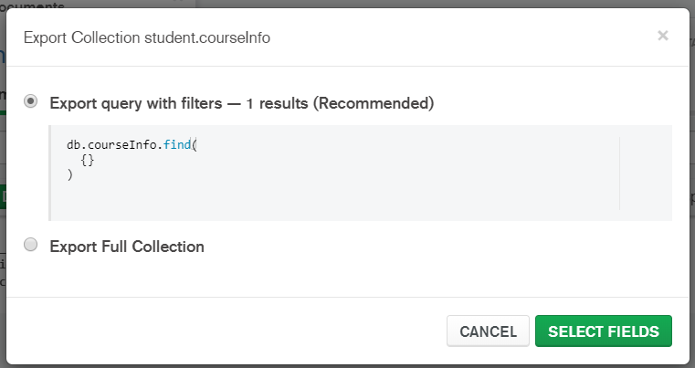Click the closing parenthesis of the query
Screen dimensions: 695x368
point(69,173)
